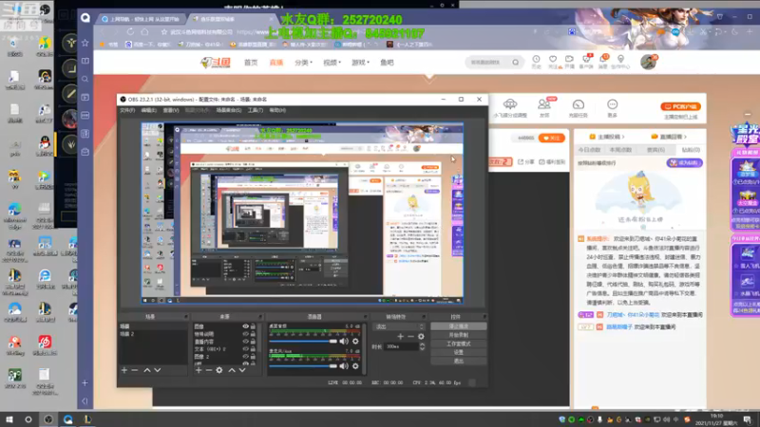Toggle lock on 直播内容 source
Image resolution: width=760 pixels, height=427 pixels.
[253, 342]
